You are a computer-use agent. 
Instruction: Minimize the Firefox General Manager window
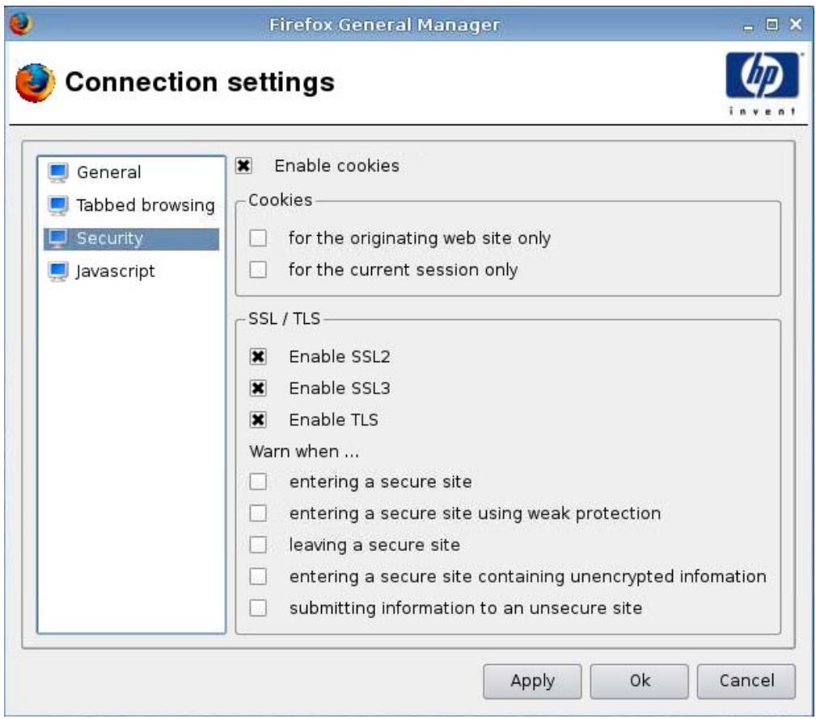748,26
